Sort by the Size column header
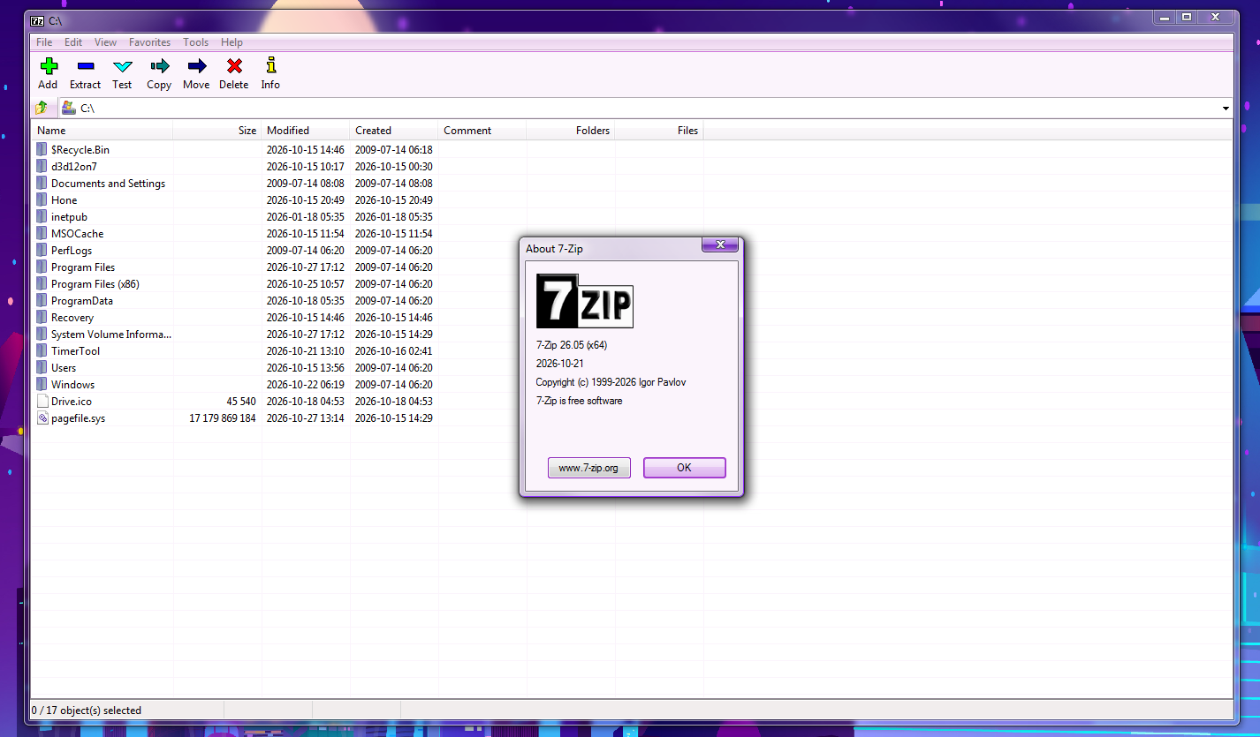The image size is (1260, 737). click(217, 130)
